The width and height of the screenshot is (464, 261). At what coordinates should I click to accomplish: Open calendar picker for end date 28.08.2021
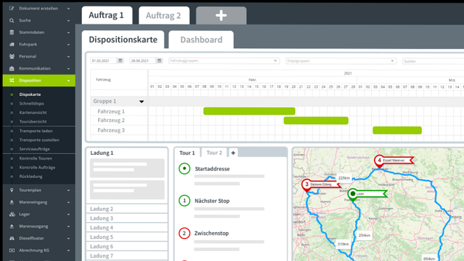click(159, 60)
